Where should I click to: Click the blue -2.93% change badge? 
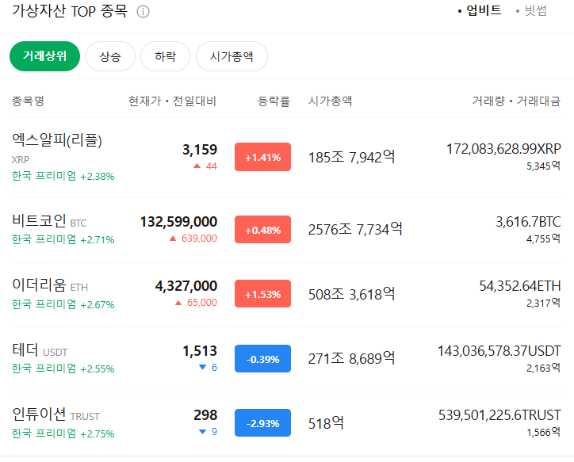click(x=262, y=423)
